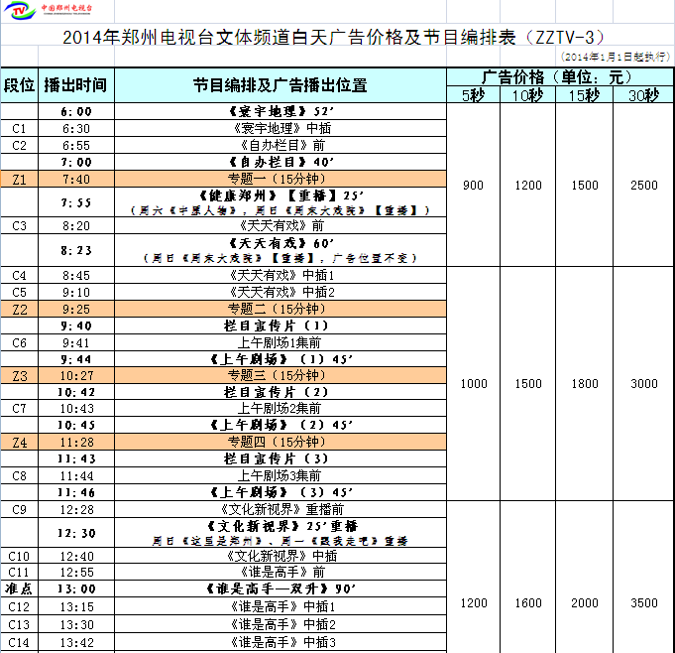Select the '播出时间' header cell

coord(76,85)
